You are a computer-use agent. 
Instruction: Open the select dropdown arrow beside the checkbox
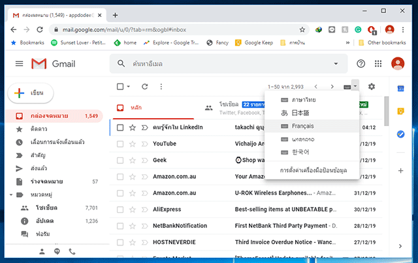coord(128,87)
